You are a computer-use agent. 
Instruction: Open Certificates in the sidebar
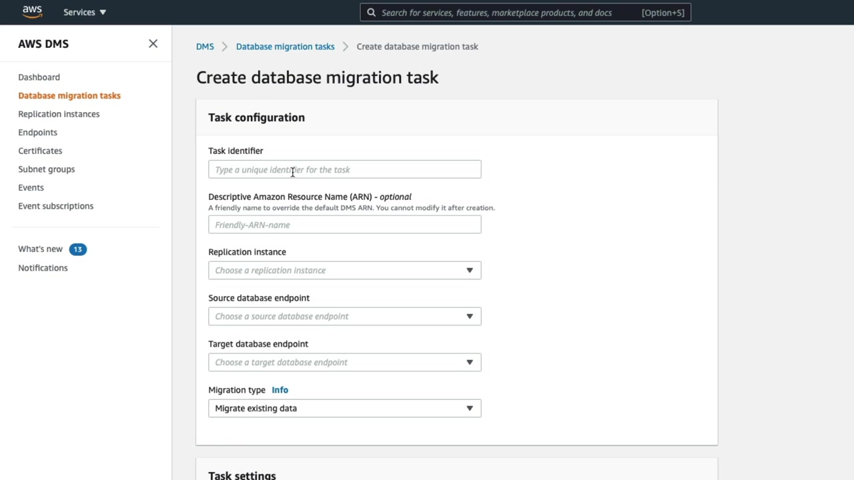click(x=40, y=151)
